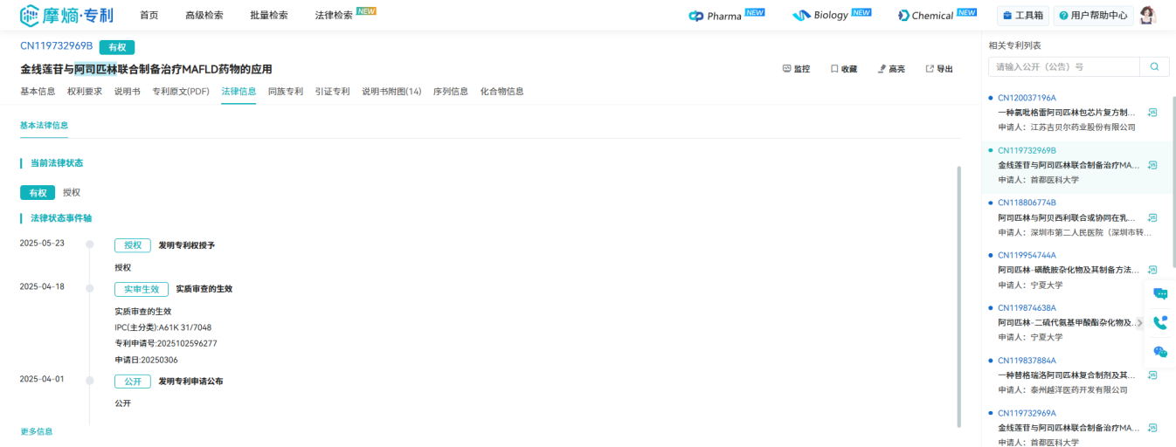Click patent number CN119732969B in the header

click(x=56, y=45)
